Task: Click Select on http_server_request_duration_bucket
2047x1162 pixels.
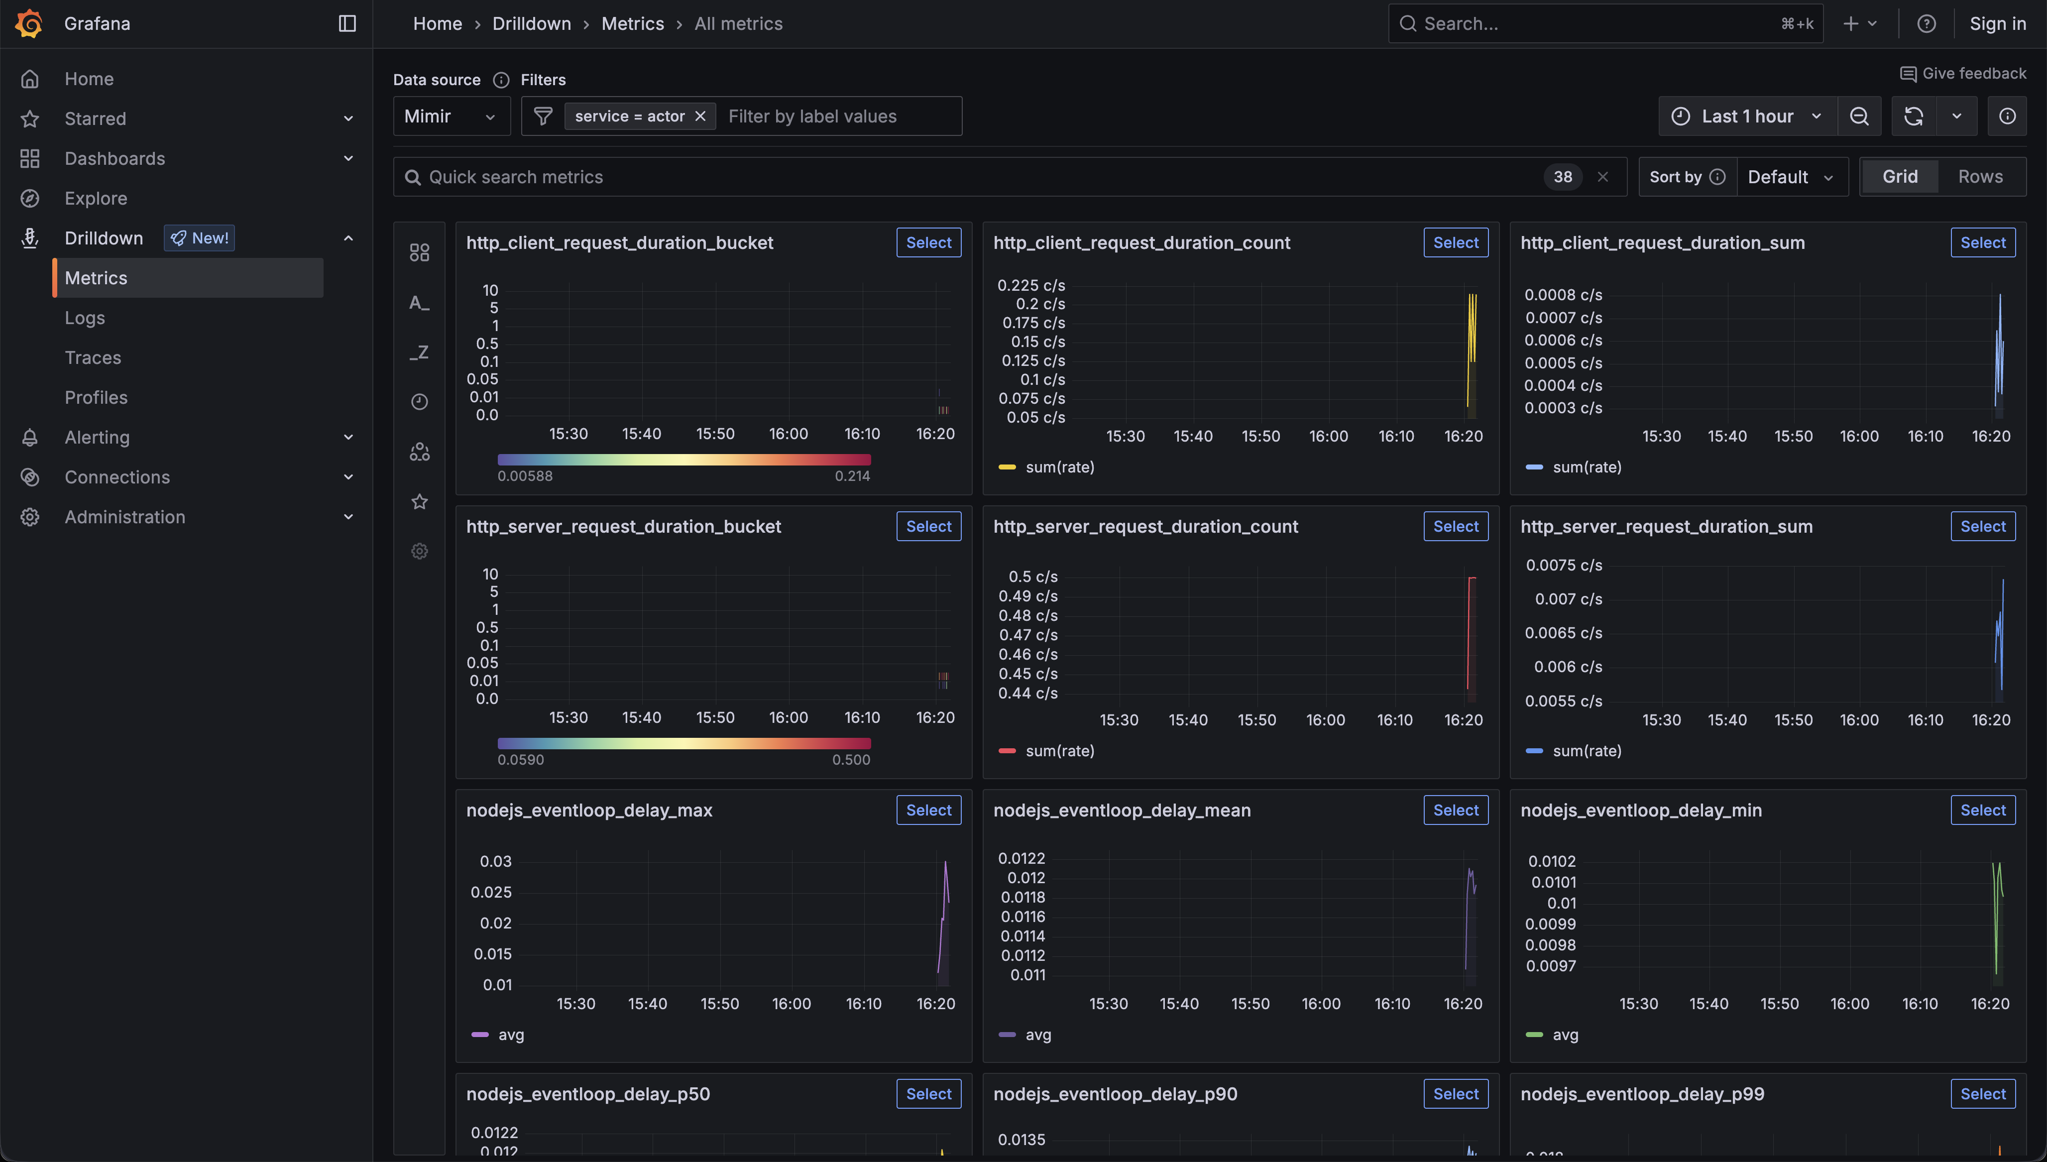Action: [928, 526]
